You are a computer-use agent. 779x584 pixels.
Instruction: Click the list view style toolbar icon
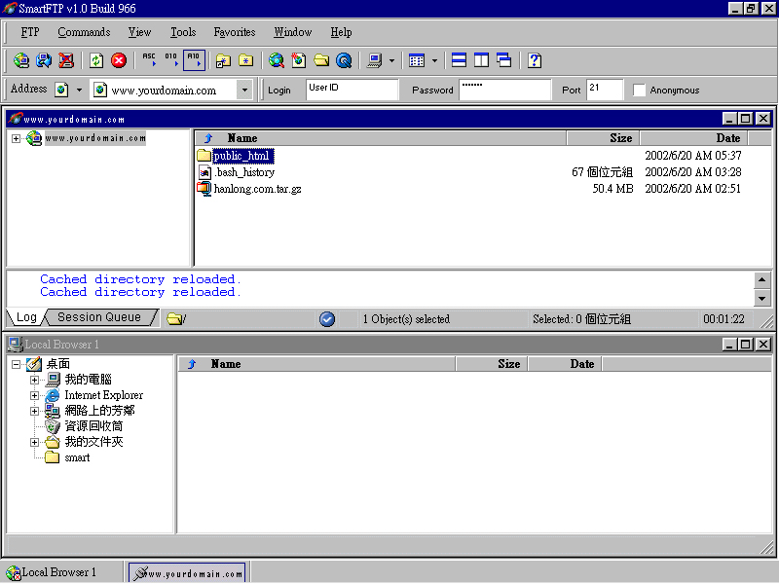[x=417, y=60]
